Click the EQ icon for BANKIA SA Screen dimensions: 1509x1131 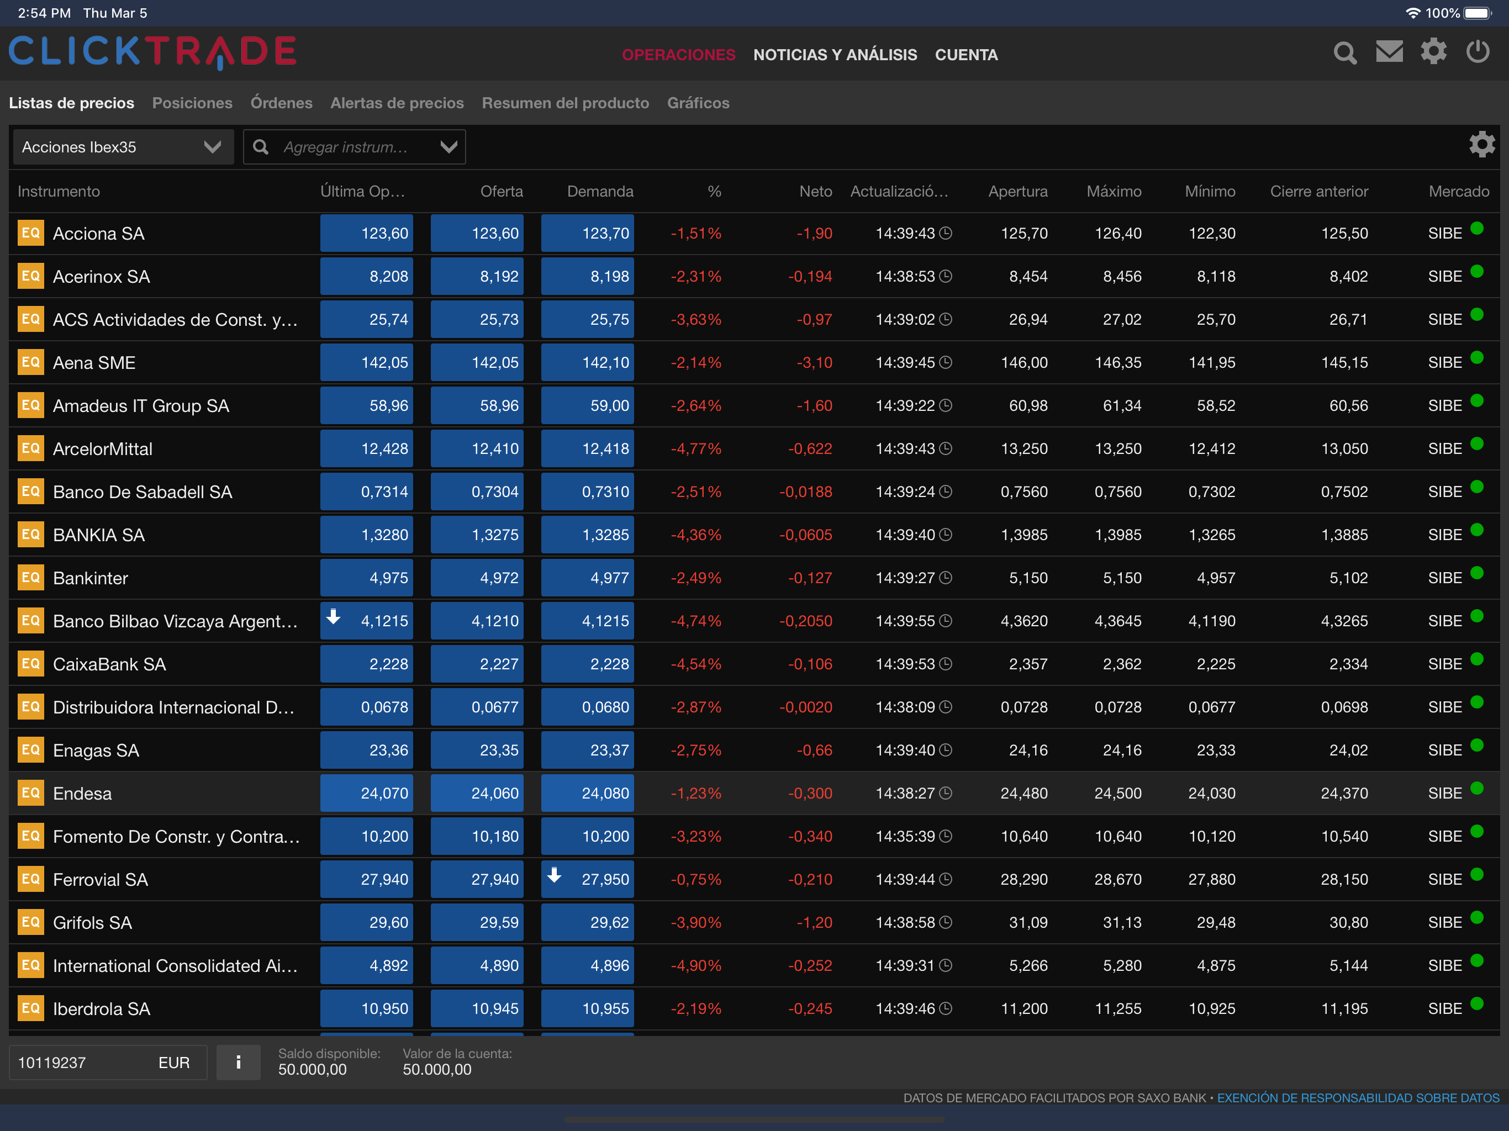click(31, 534)
